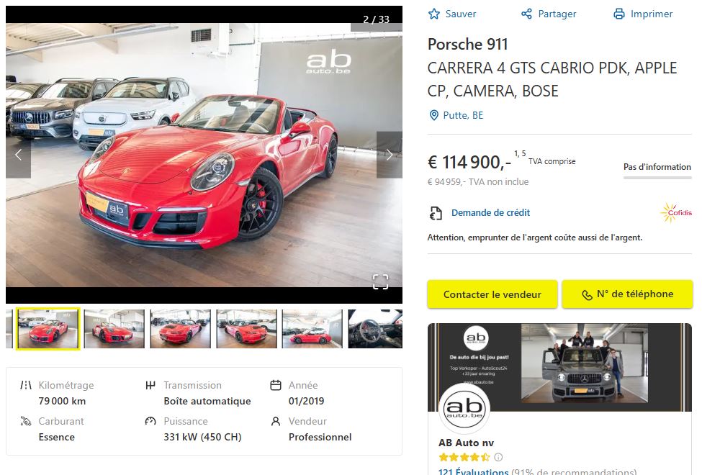702x475 pixels.
Task: Click the rating info circle icon
Action: point(498,457)
